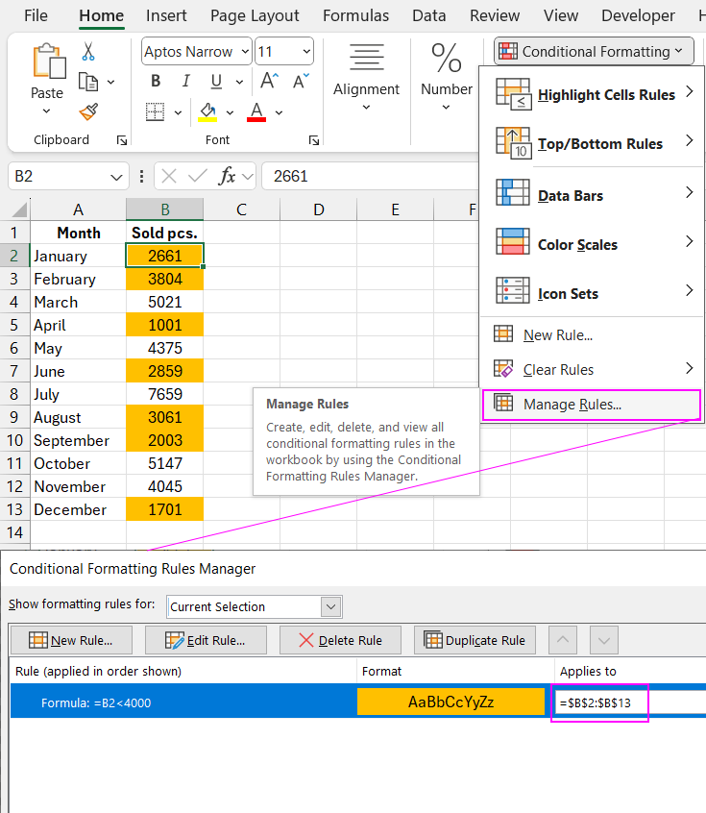Open the Formulas ribbon tab
The height and width of the screenshot is (813, 706).
point(355,15)
